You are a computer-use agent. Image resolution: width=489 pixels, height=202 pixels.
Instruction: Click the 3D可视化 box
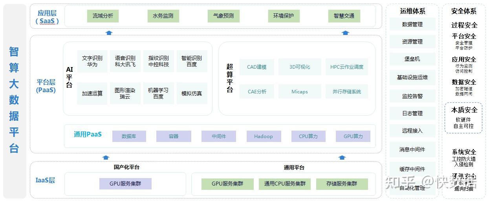[x=300, y=67]
